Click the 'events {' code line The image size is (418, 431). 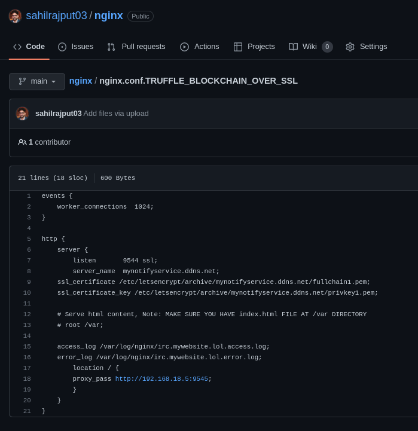click(x=57, y=196)
